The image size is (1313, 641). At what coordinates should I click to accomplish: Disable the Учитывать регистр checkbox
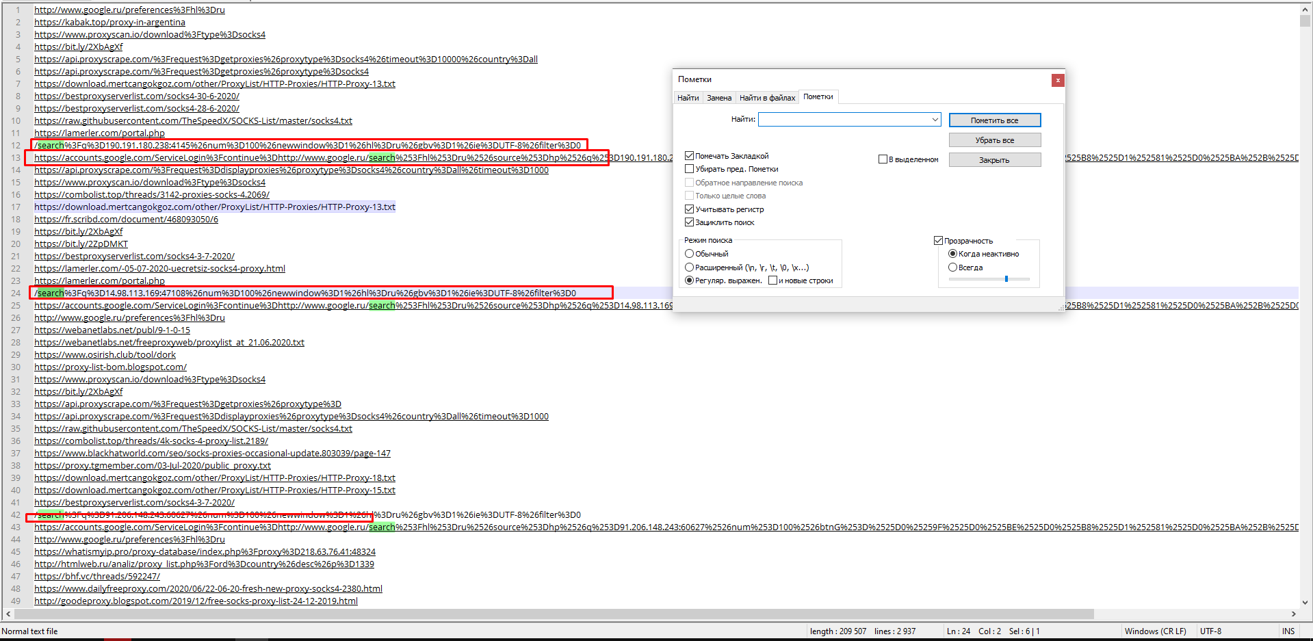coord(690,209)
